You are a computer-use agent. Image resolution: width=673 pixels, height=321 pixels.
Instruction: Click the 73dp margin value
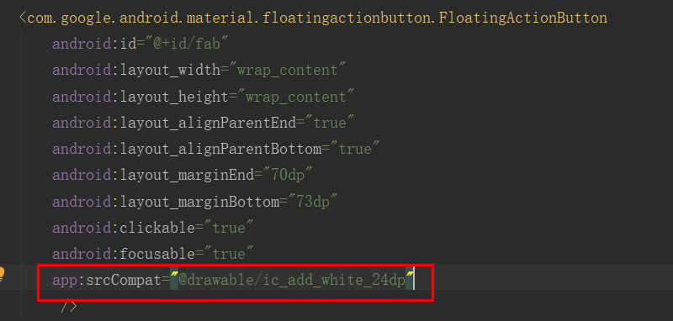tap(313, 202)
